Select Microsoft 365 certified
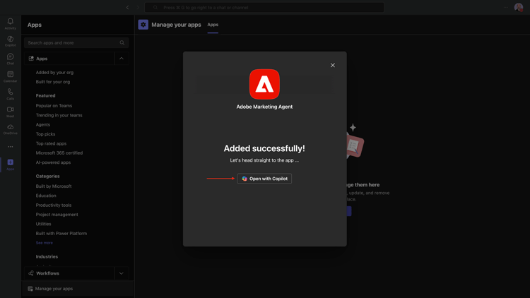 pyautogui.click(x=59, y=153)
